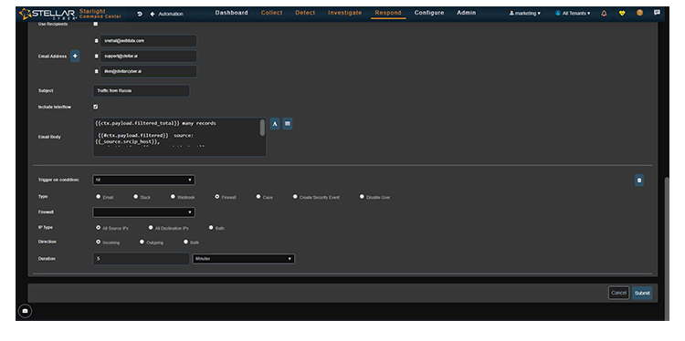Click the text format A icon

[x=275, y=124]
